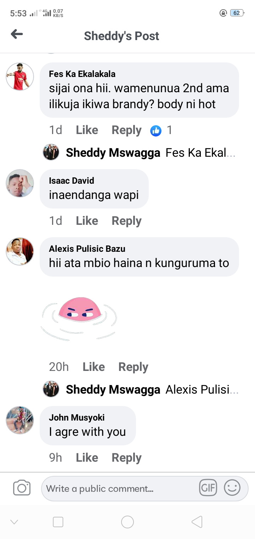Viewport: 255px width, 539px height.
Task: Open Isaac David's profile picture
Action: pos(20,183)
